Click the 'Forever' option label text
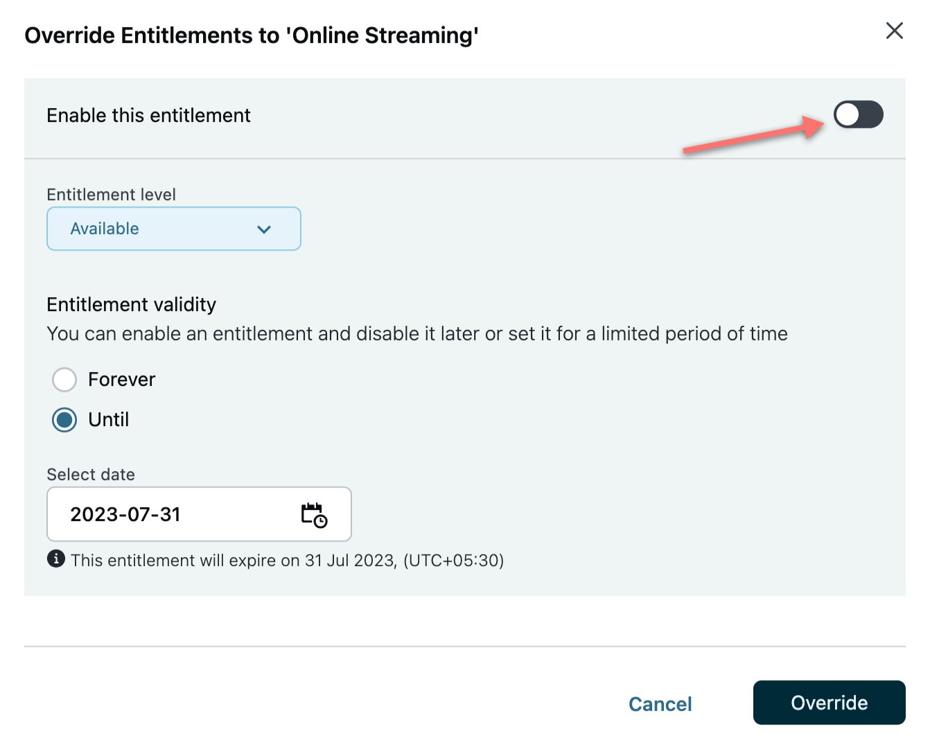The width and height of the screenshot is (930, 740). [x=122, y=380]
